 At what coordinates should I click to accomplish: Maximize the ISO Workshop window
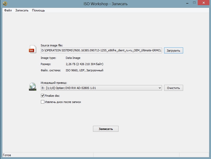click(194, 3)
